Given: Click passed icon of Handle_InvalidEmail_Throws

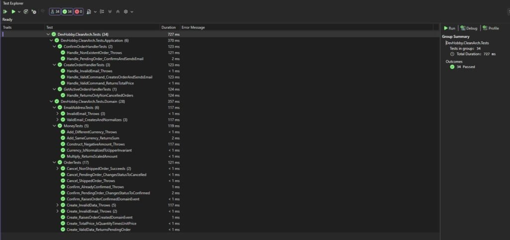Looking at the screenshot, I should (63, 71).
